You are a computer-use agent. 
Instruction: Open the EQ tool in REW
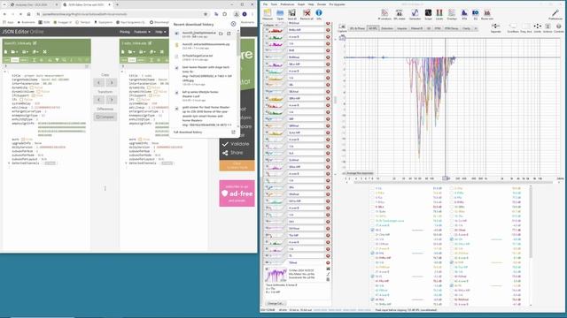coord(476,14)
